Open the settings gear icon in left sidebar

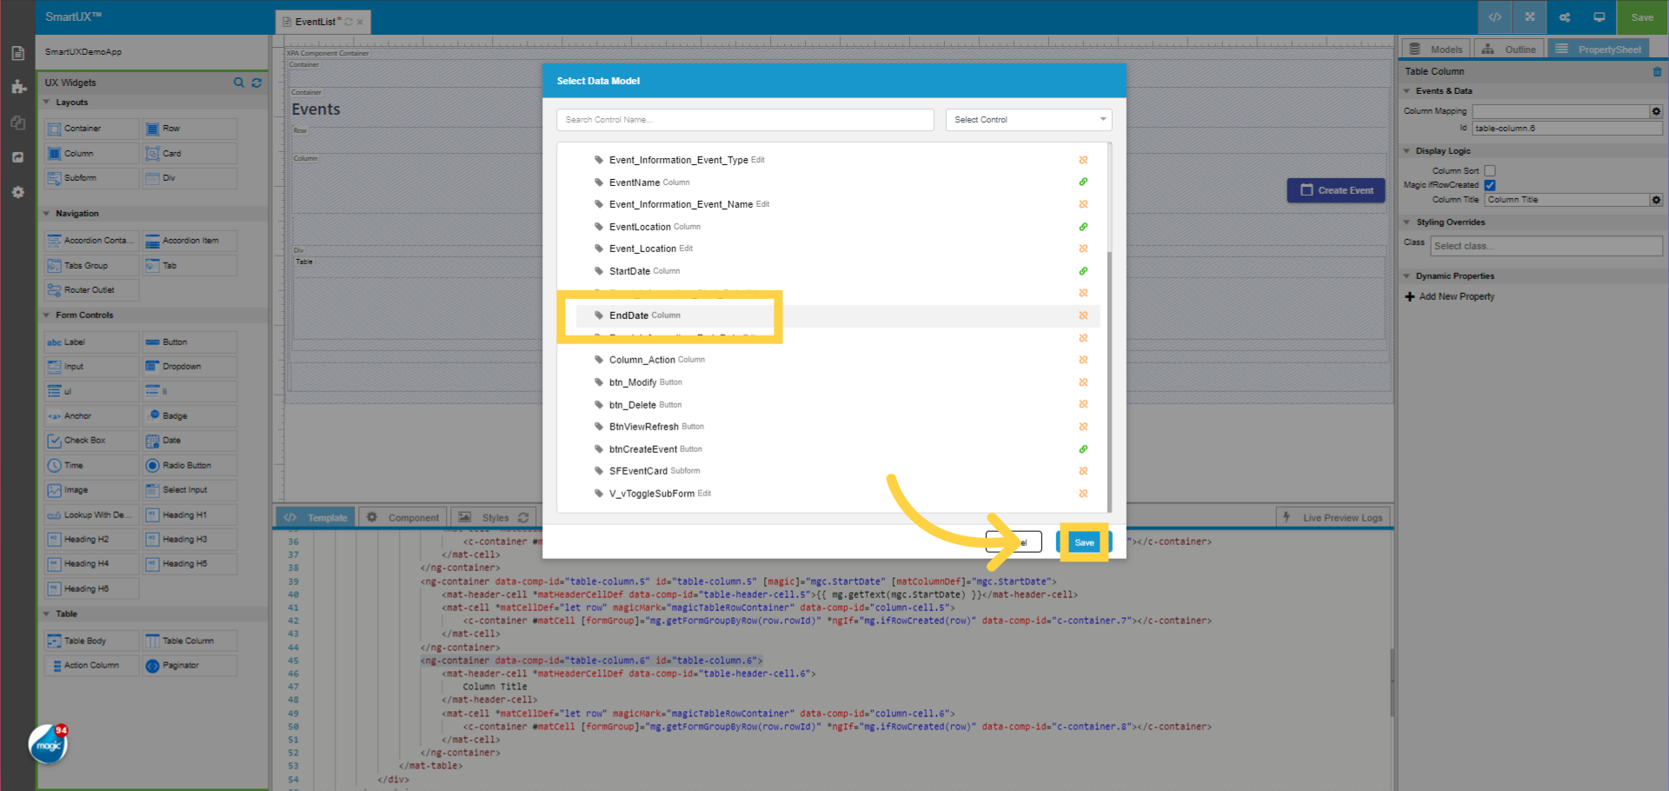point(18,192)
